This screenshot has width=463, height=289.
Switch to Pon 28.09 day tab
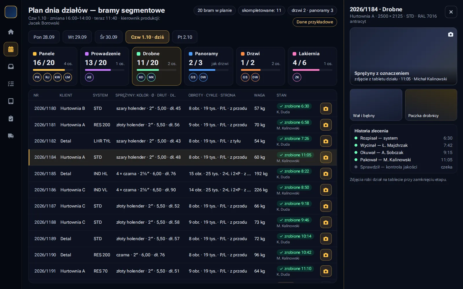point(44,37)
